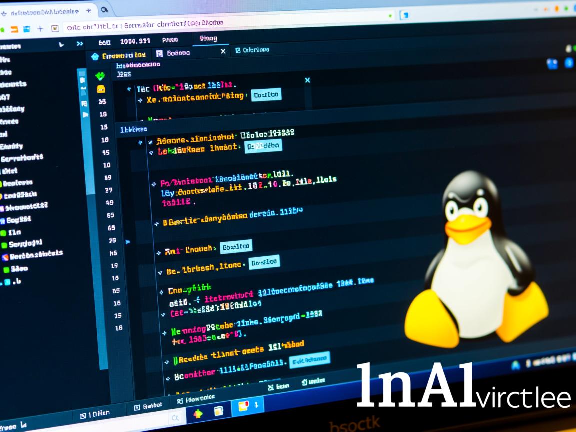The height and width of the screenshot is (432, 576).
Task: Click the blue file icon on the Gobooe tab
Action: tap(160, 53)
